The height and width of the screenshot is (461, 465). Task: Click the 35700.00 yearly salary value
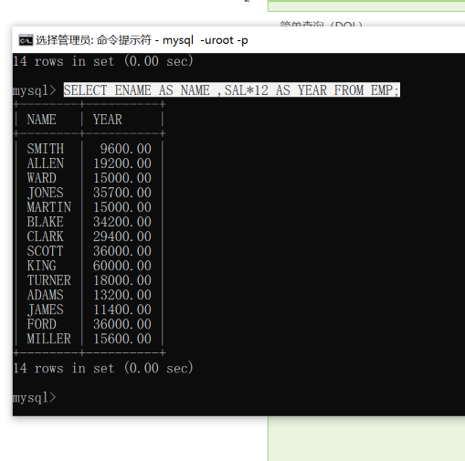click(x=122, y=193)
